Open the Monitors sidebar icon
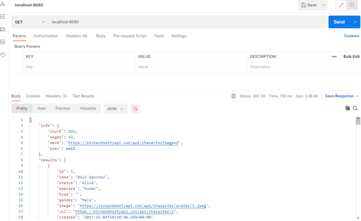361x221 pixels. click(3, 42)
